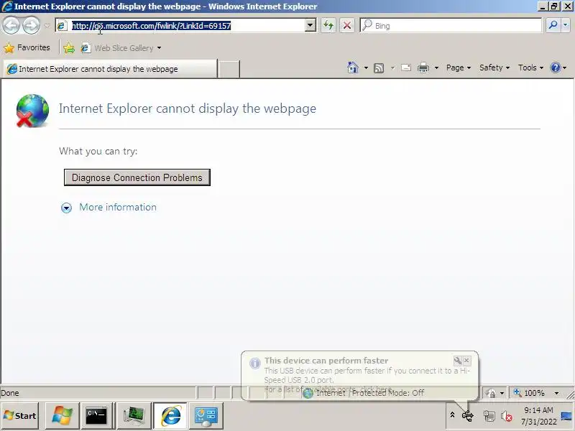Expand the address bar history dropdown

(310, 26)
